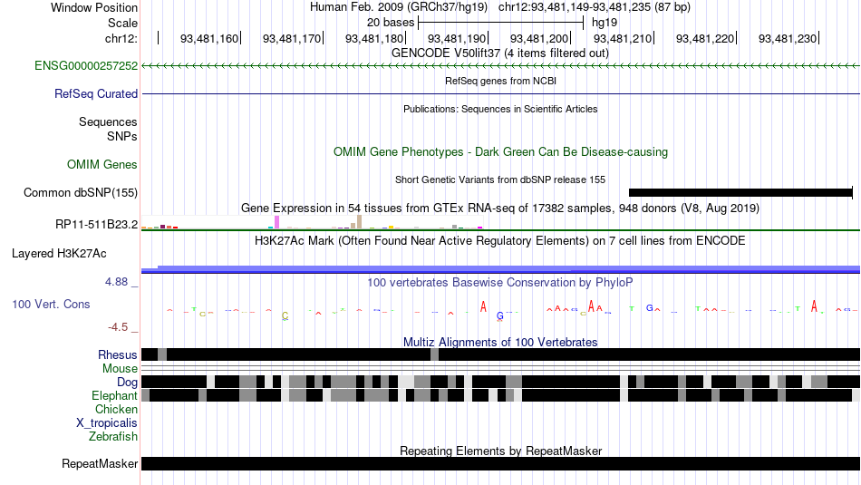Click the 93,481,180 ruler position
The image size is (861, 485).
tap(374, 38)
